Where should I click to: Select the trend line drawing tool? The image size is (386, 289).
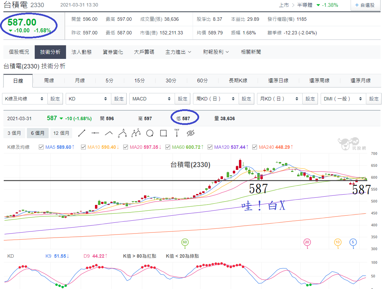click(81, 133)
